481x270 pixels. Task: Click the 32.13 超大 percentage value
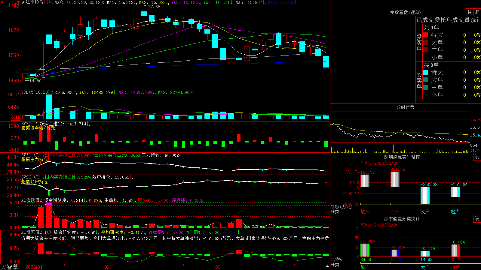point(457,259)
